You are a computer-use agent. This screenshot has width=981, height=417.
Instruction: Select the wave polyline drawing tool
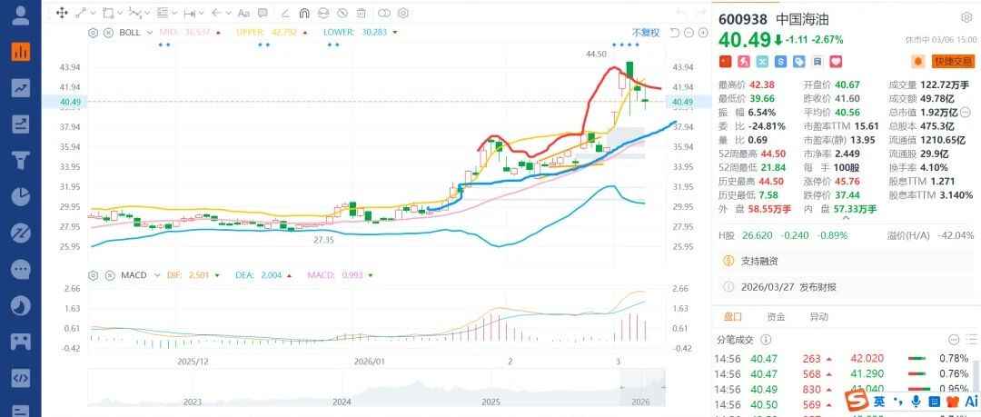pyautogui.click(x=134, y=13)
